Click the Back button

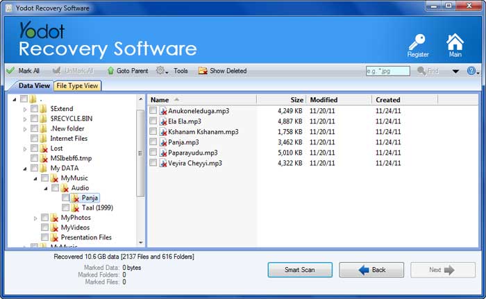click(371, 270)
